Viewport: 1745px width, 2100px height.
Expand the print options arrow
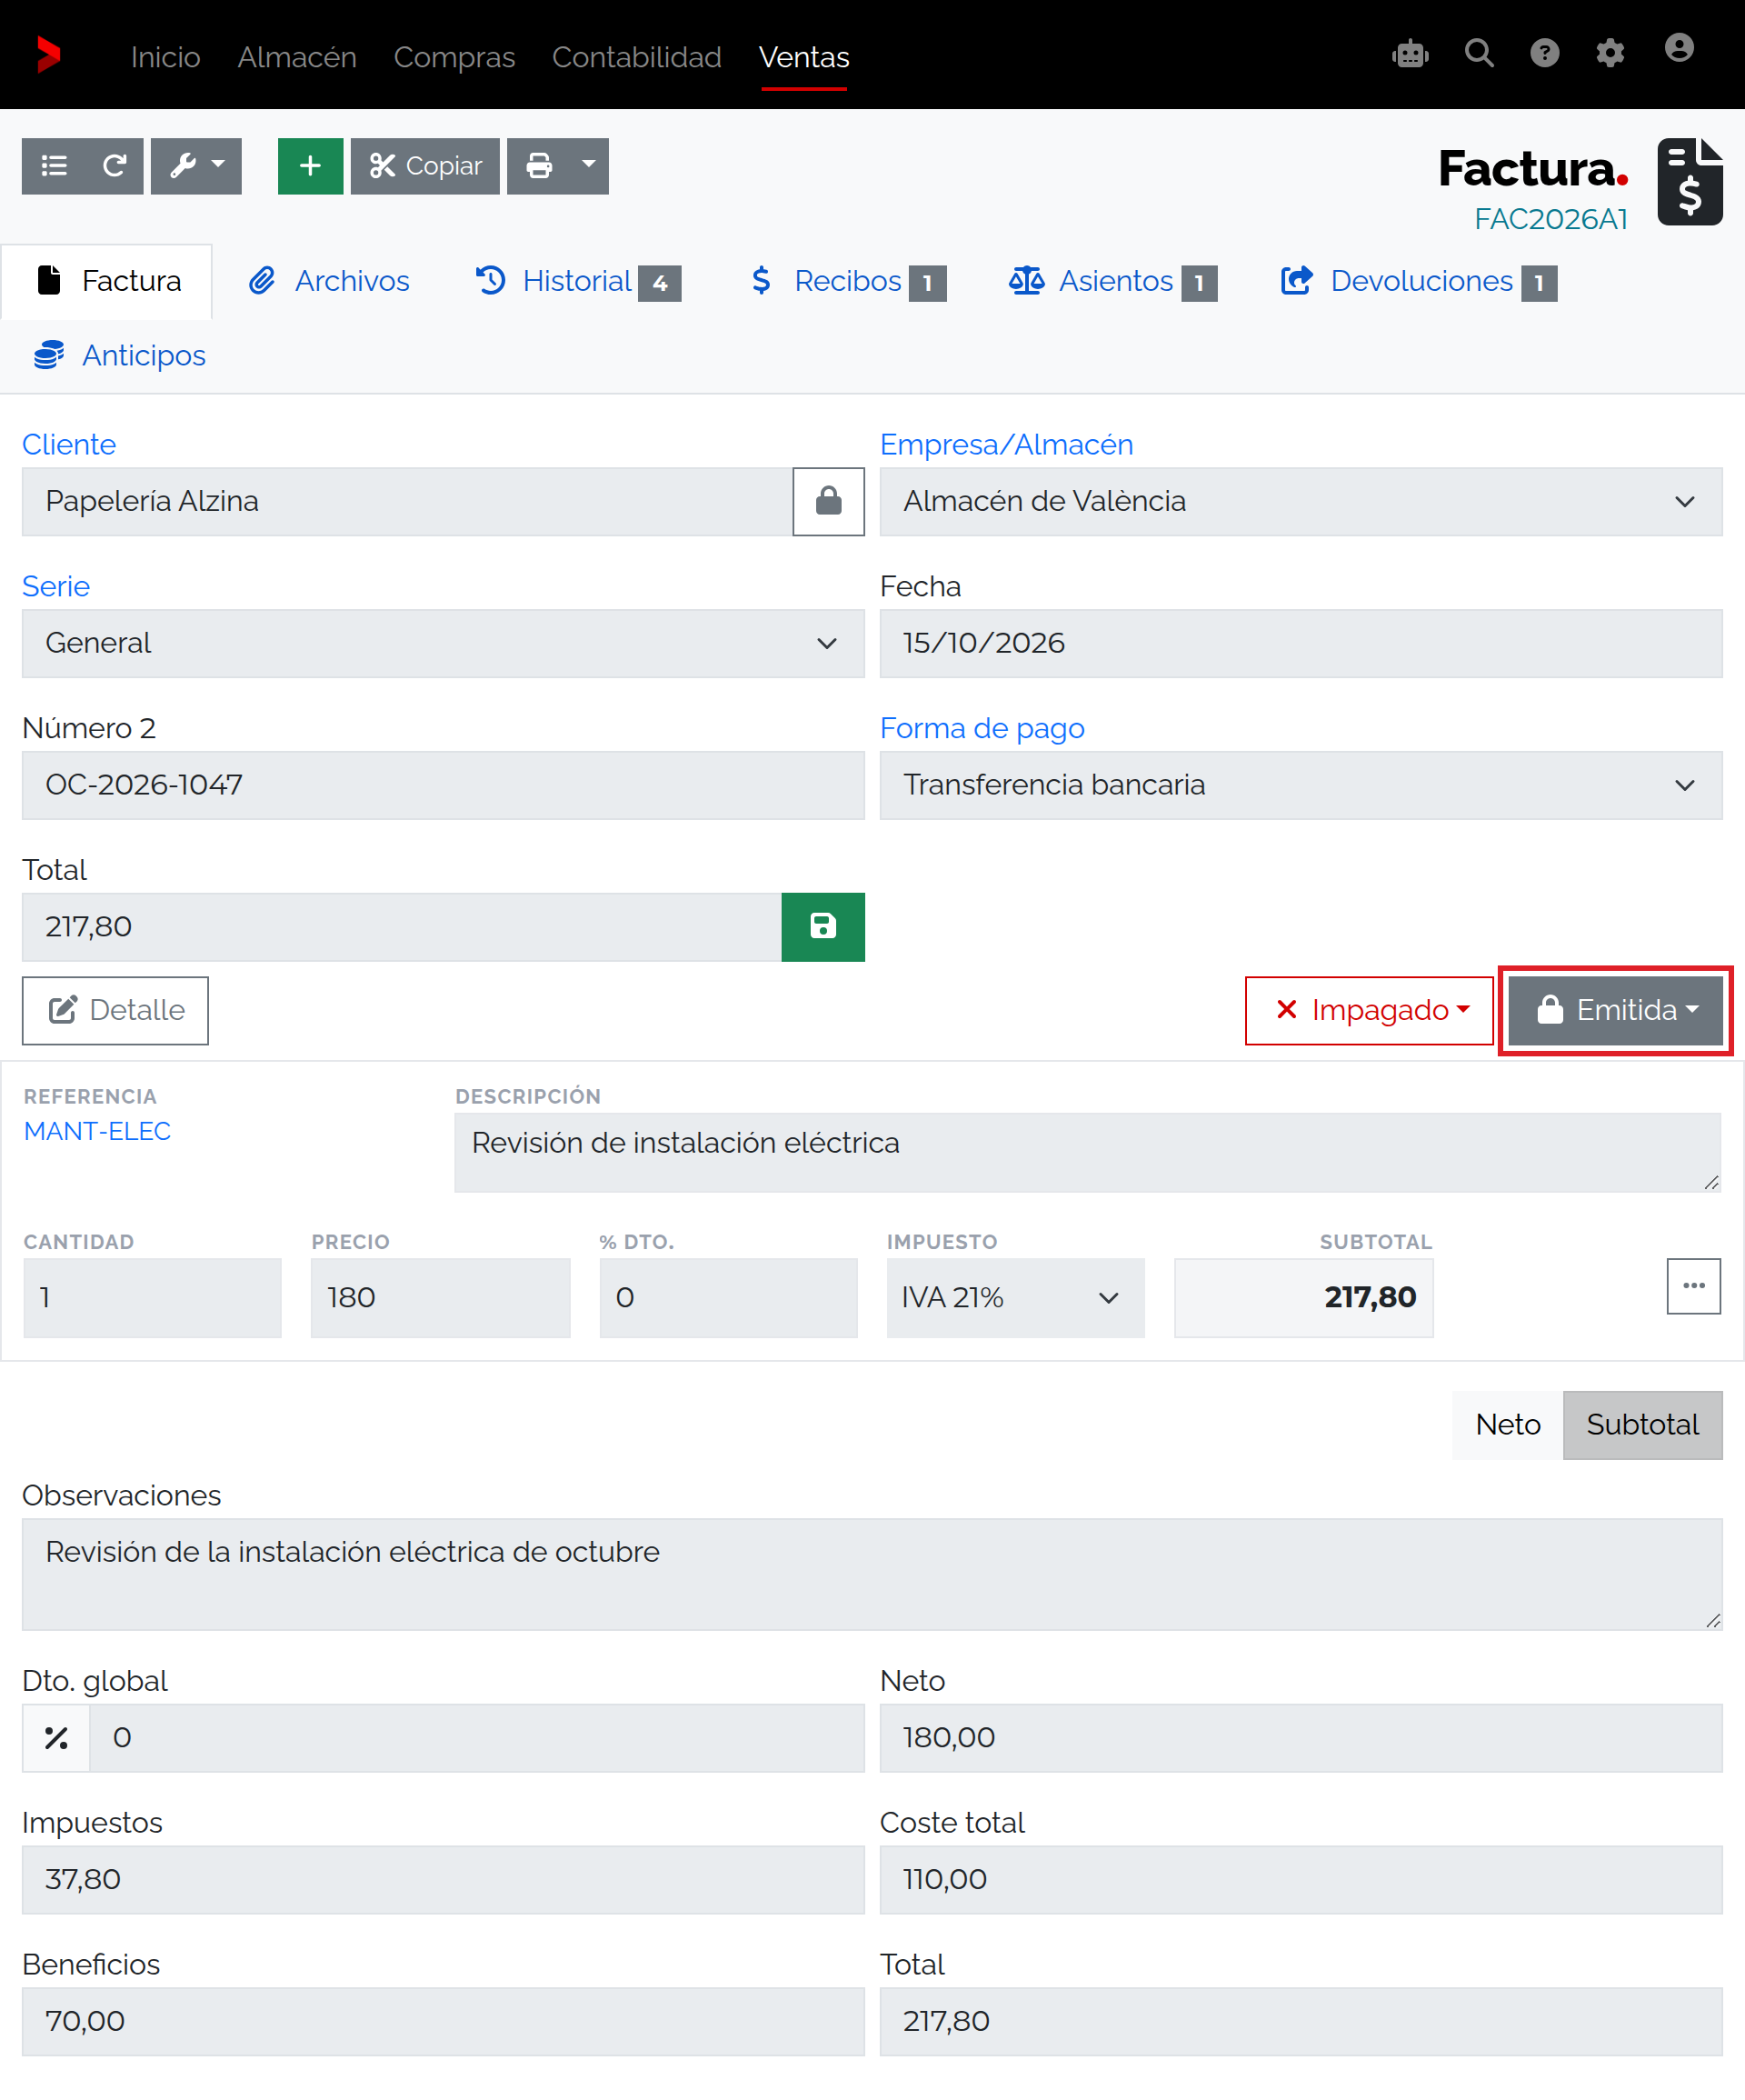(589, 166)
